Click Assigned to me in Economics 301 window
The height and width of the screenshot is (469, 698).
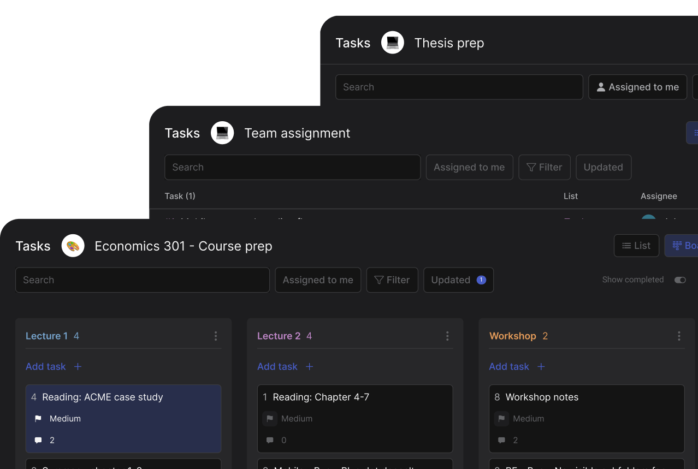coord(318,280)
